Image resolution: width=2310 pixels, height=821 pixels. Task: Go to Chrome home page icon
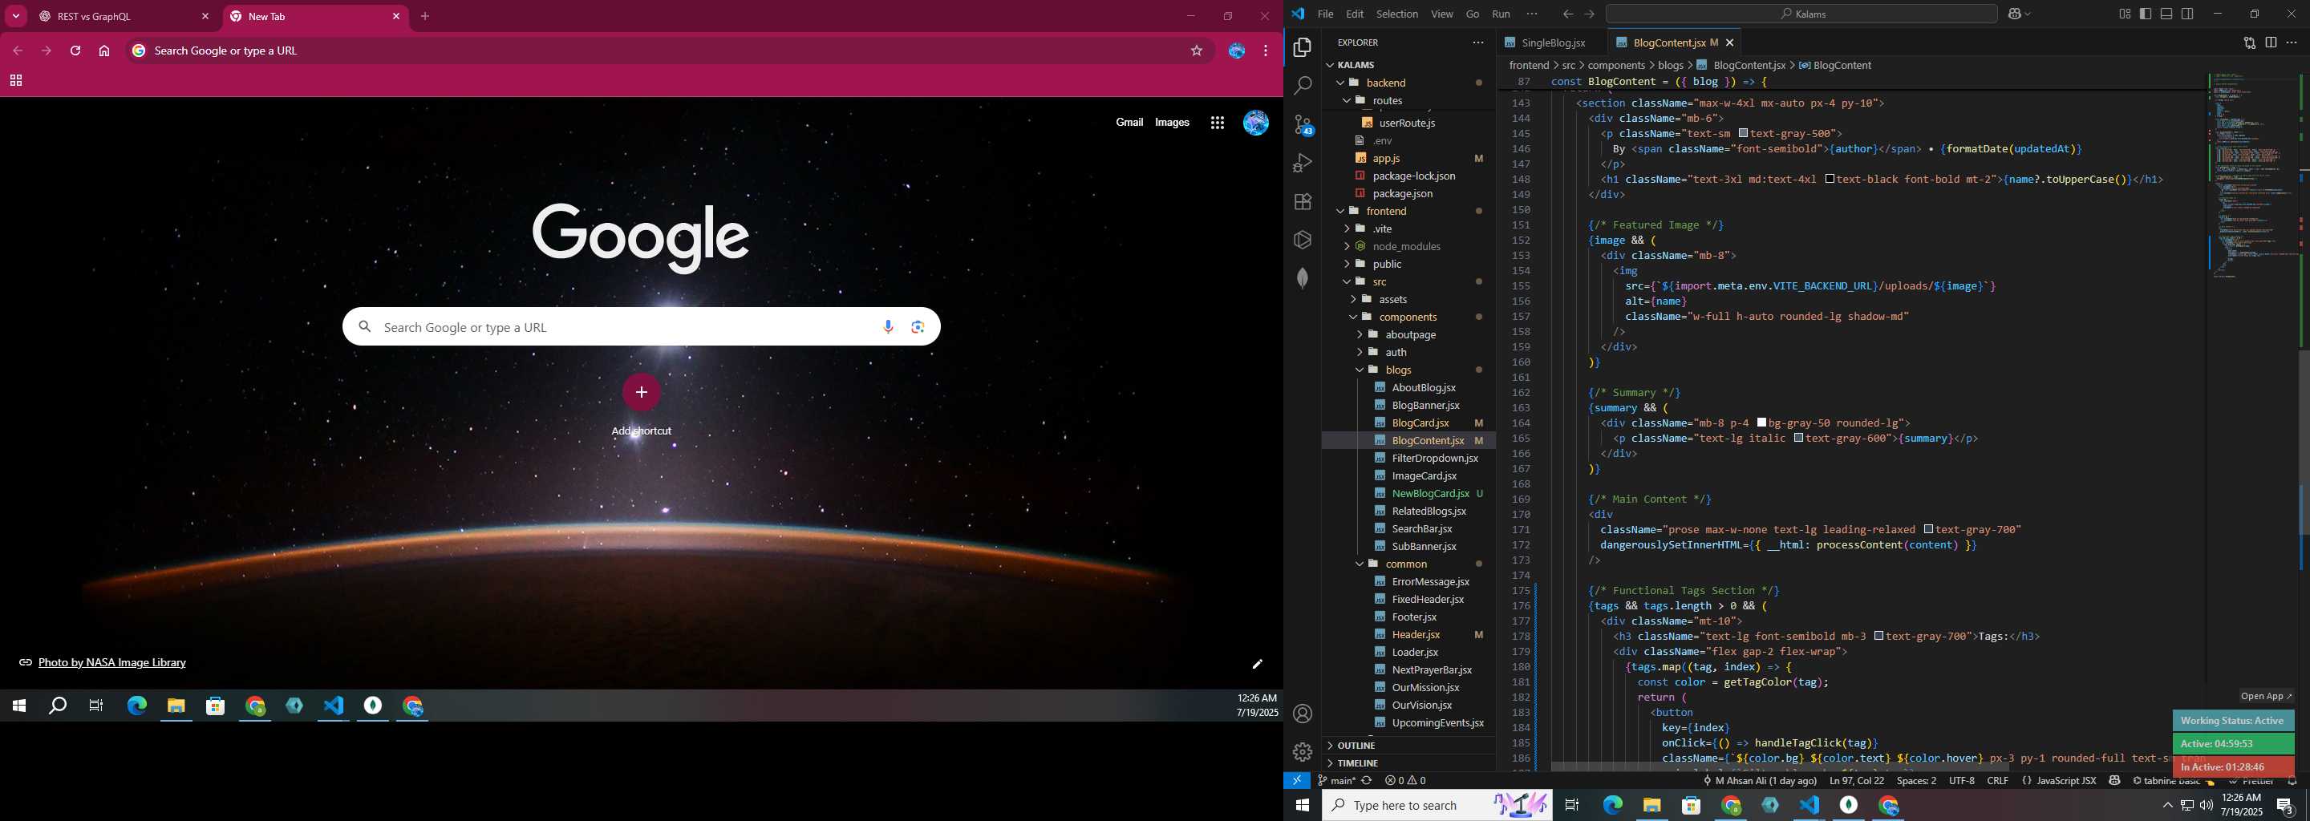pos(104,51)
